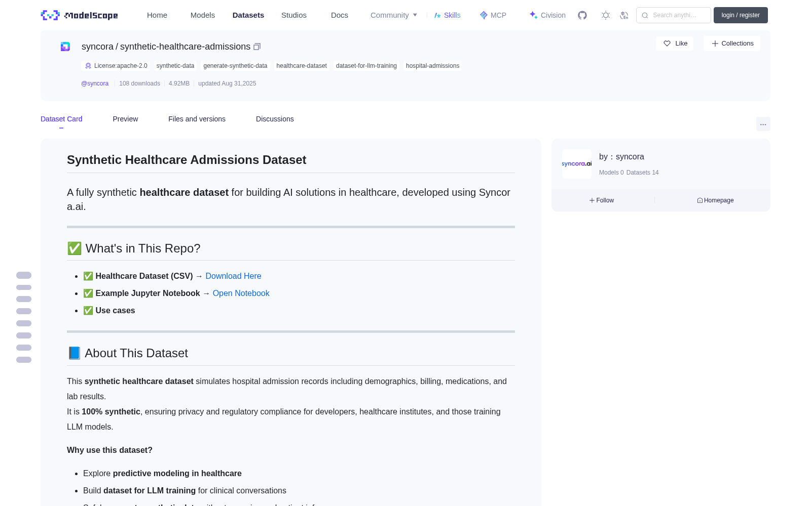Select the hospital-admissions tag
811x506 pixels.
pos(433,66)
